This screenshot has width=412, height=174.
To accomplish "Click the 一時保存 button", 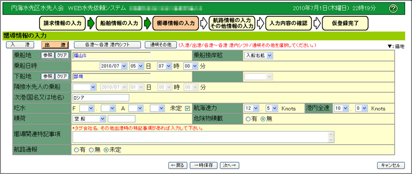I will tap(204, 165).
